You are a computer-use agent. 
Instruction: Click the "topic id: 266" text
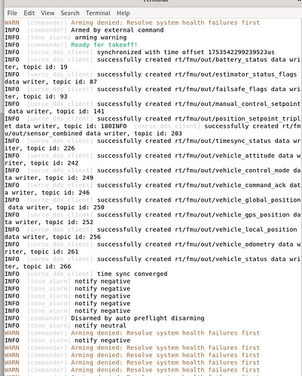click(x=47, y=266)
